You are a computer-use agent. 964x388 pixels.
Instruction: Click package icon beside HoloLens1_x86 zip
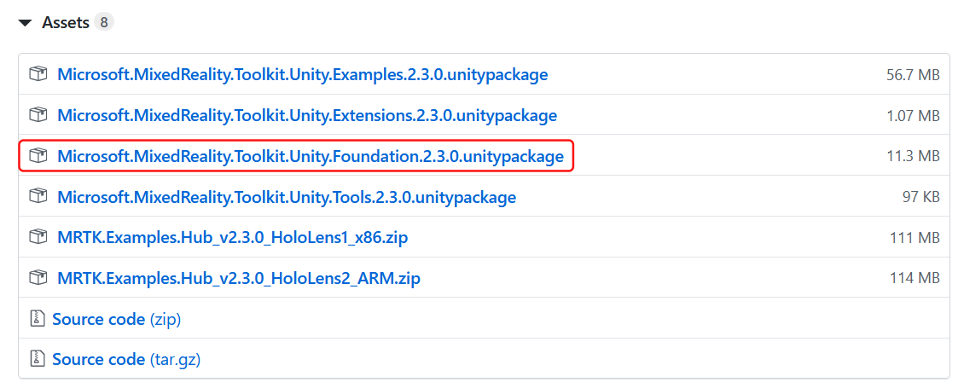[38, 237]
